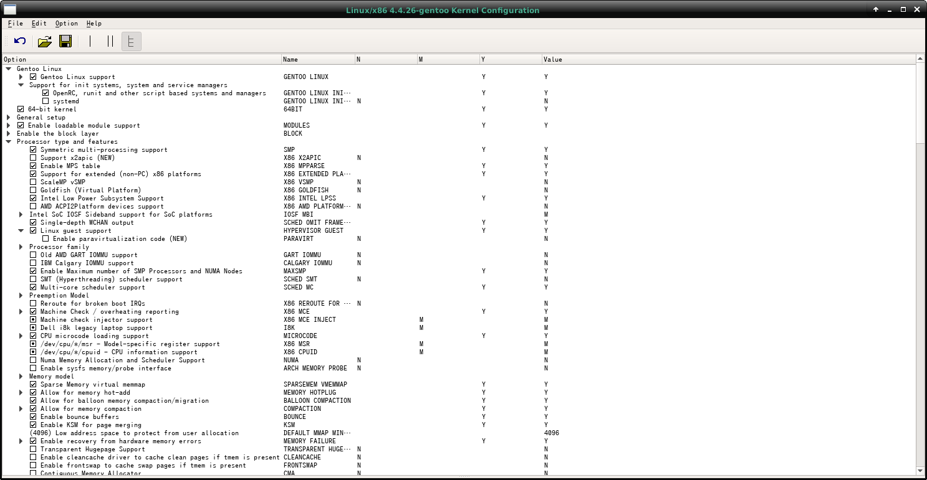Viewport: 927px width, 480px height.
Task: Collapse the Processor type and features section
Action: [9, 141]
